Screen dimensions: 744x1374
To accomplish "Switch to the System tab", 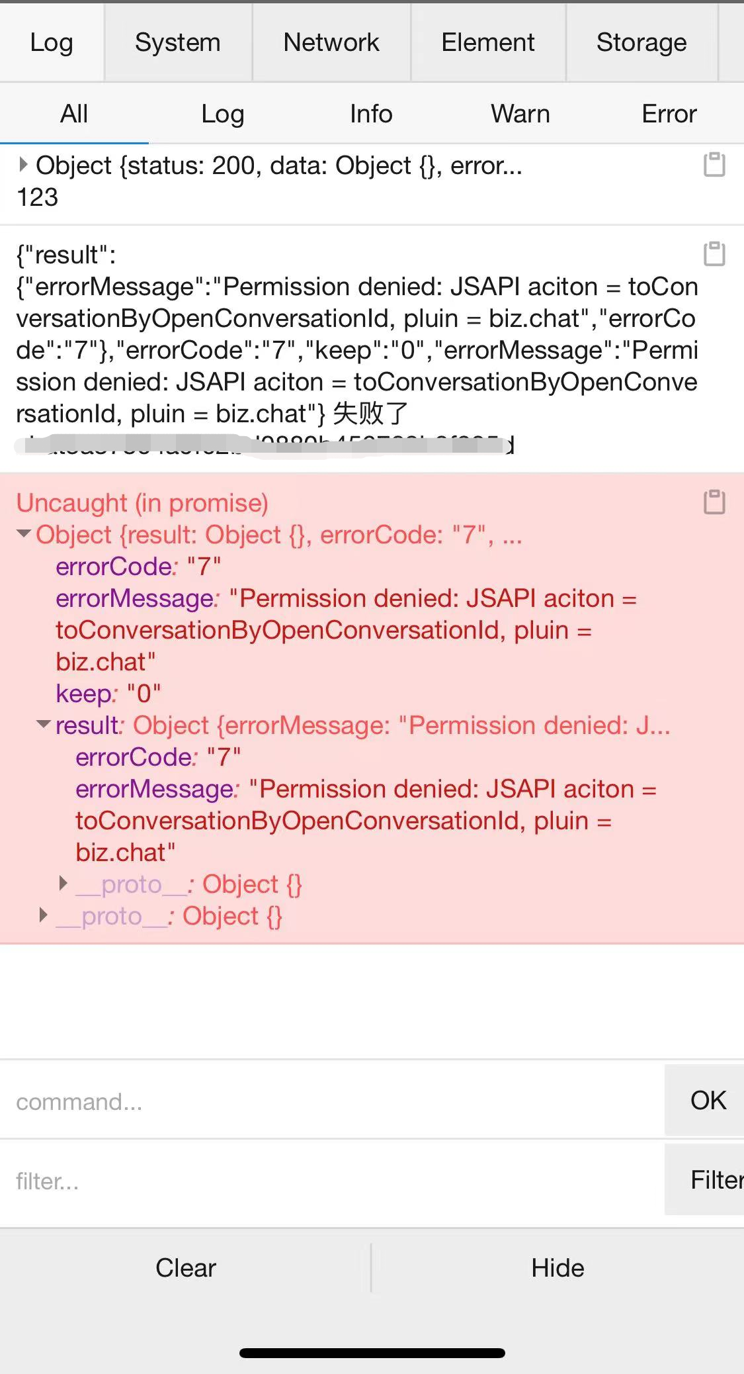I will 177,42.
